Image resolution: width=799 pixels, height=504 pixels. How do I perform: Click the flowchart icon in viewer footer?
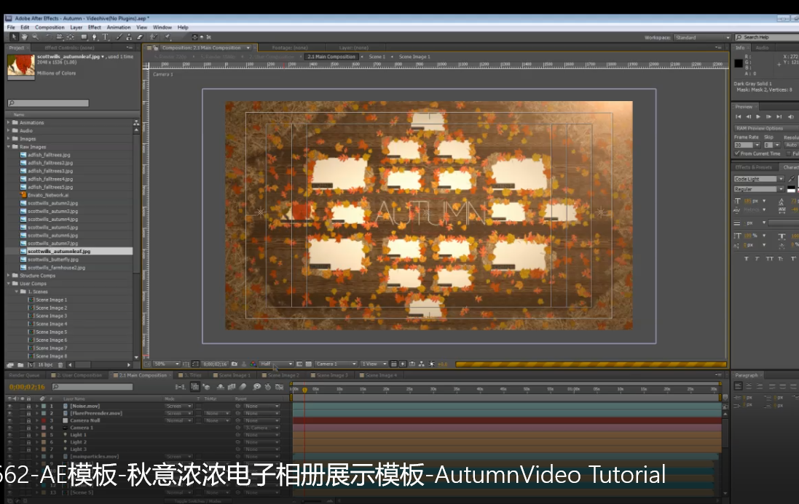pos(422,364)
